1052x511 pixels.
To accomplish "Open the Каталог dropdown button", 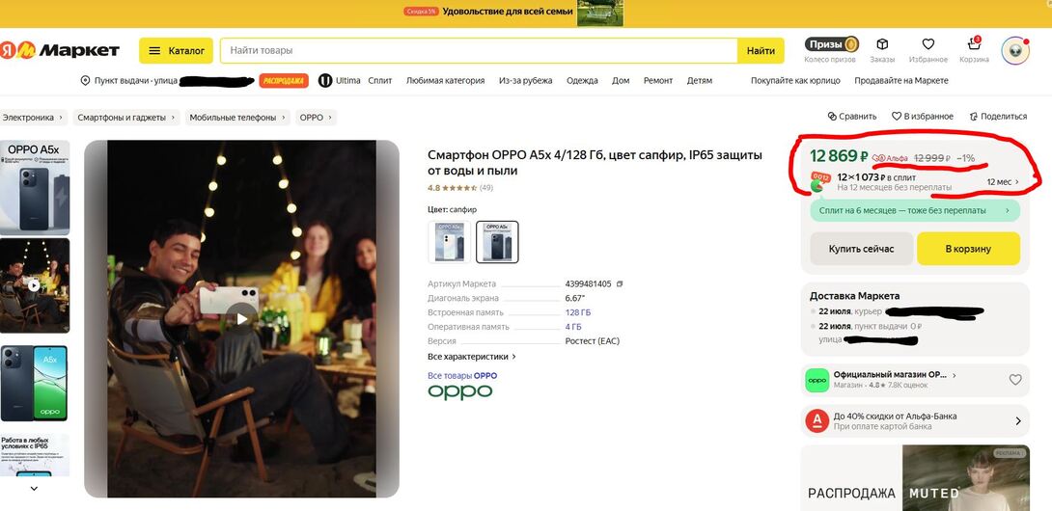I will pyautogui.click(x=177, y=50).
